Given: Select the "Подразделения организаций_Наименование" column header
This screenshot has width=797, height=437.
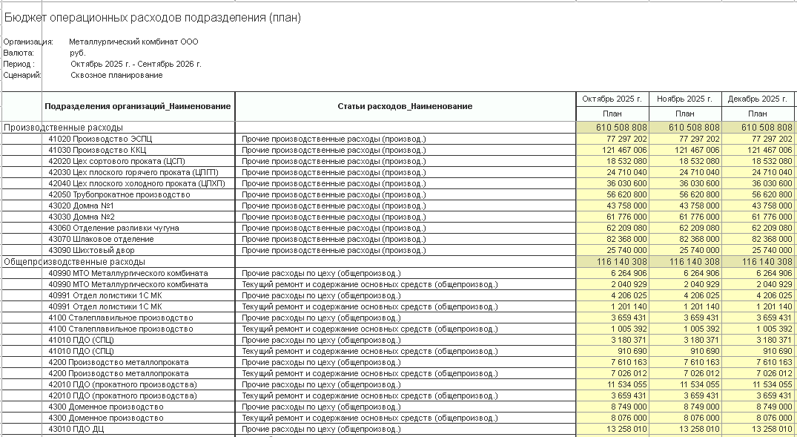Looking at the screenshot, I should point(138,106).
